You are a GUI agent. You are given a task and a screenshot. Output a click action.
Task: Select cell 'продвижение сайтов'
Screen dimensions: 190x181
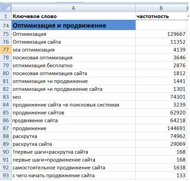point(73,113)
